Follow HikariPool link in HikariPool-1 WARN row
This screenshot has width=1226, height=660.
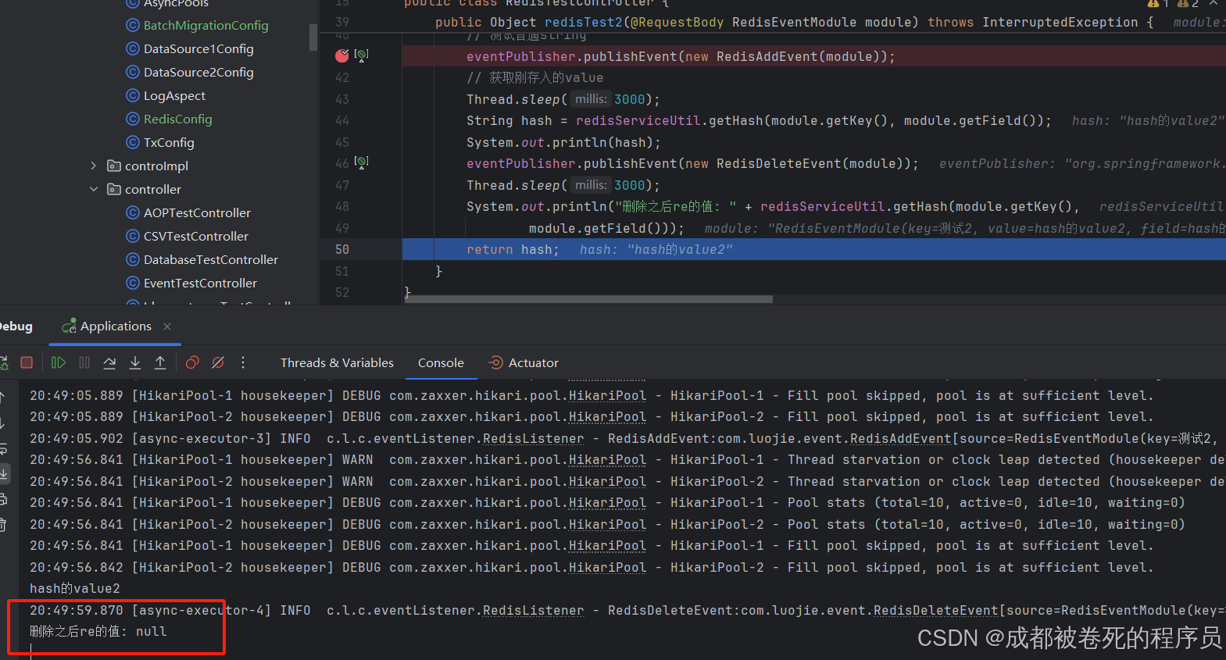tap(607, 460)
